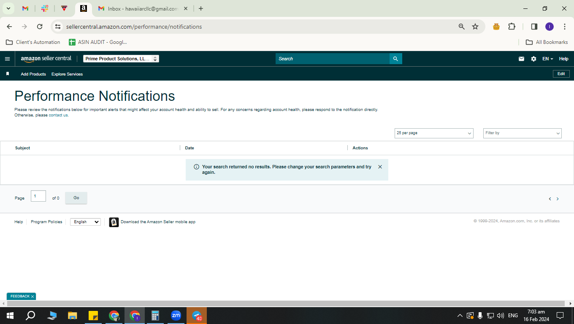Go to next notifications page arrow

pos(558,199)
